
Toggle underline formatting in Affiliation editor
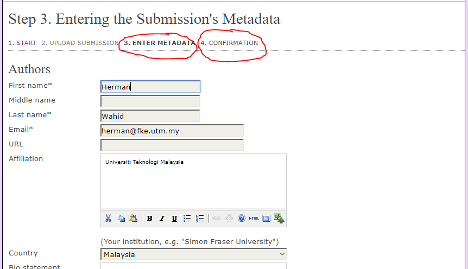[174, 219]
